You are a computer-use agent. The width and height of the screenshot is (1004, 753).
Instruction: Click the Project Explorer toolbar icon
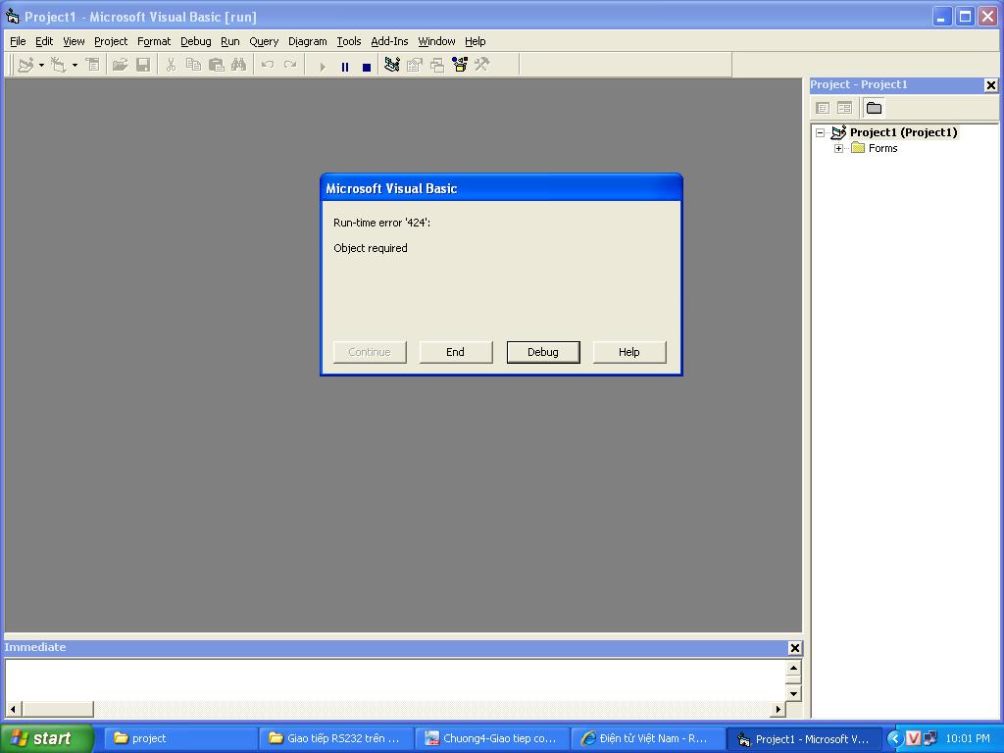392,65
